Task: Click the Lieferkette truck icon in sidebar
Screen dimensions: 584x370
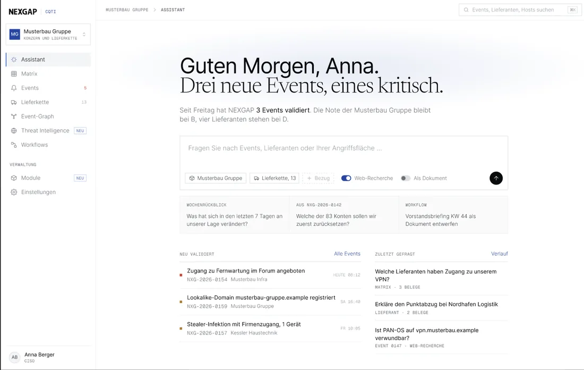Action: (14, 102)
